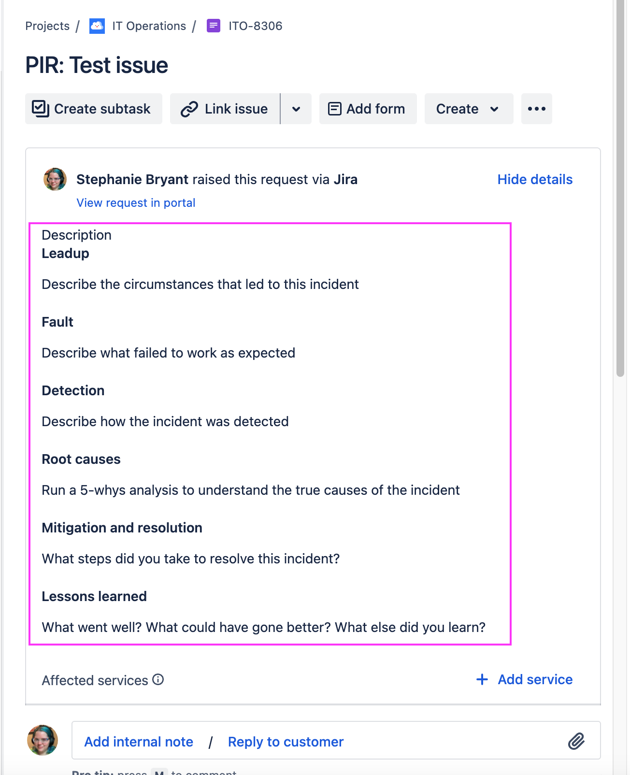
Task: Click the attachment paperclip icon
Action: [x=576, y=741]
